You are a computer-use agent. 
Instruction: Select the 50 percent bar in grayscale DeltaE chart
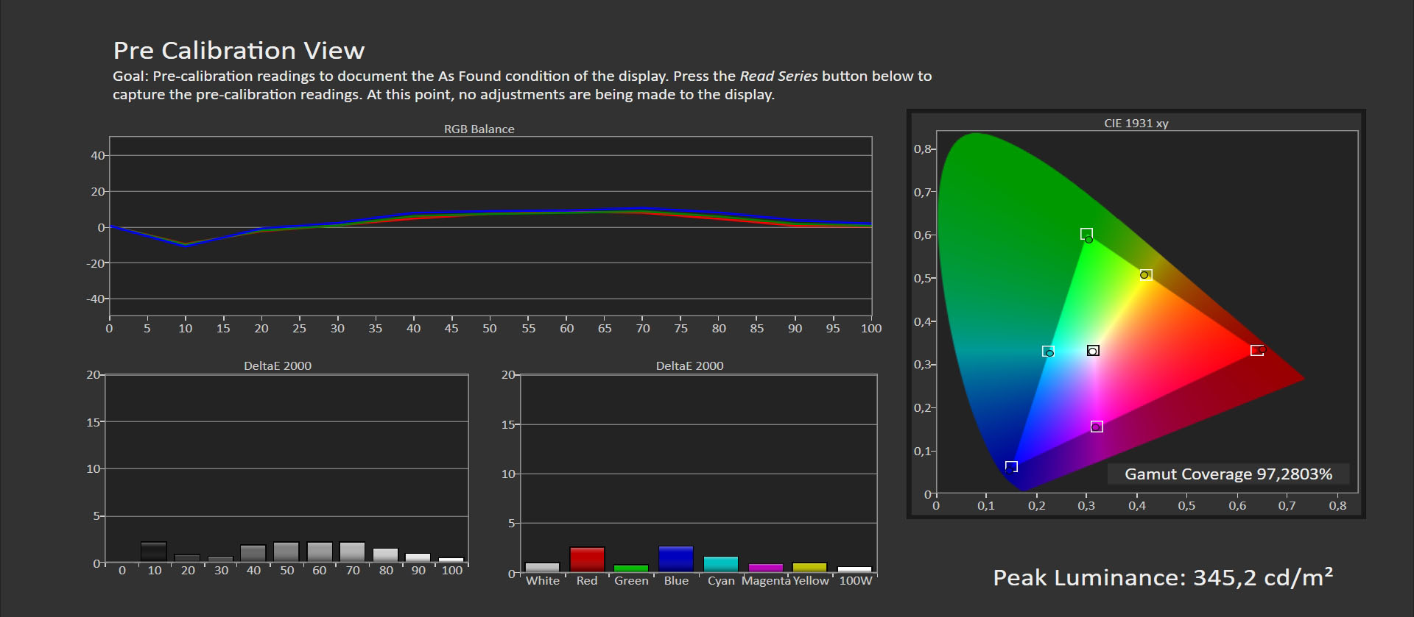tap(286, 552)
